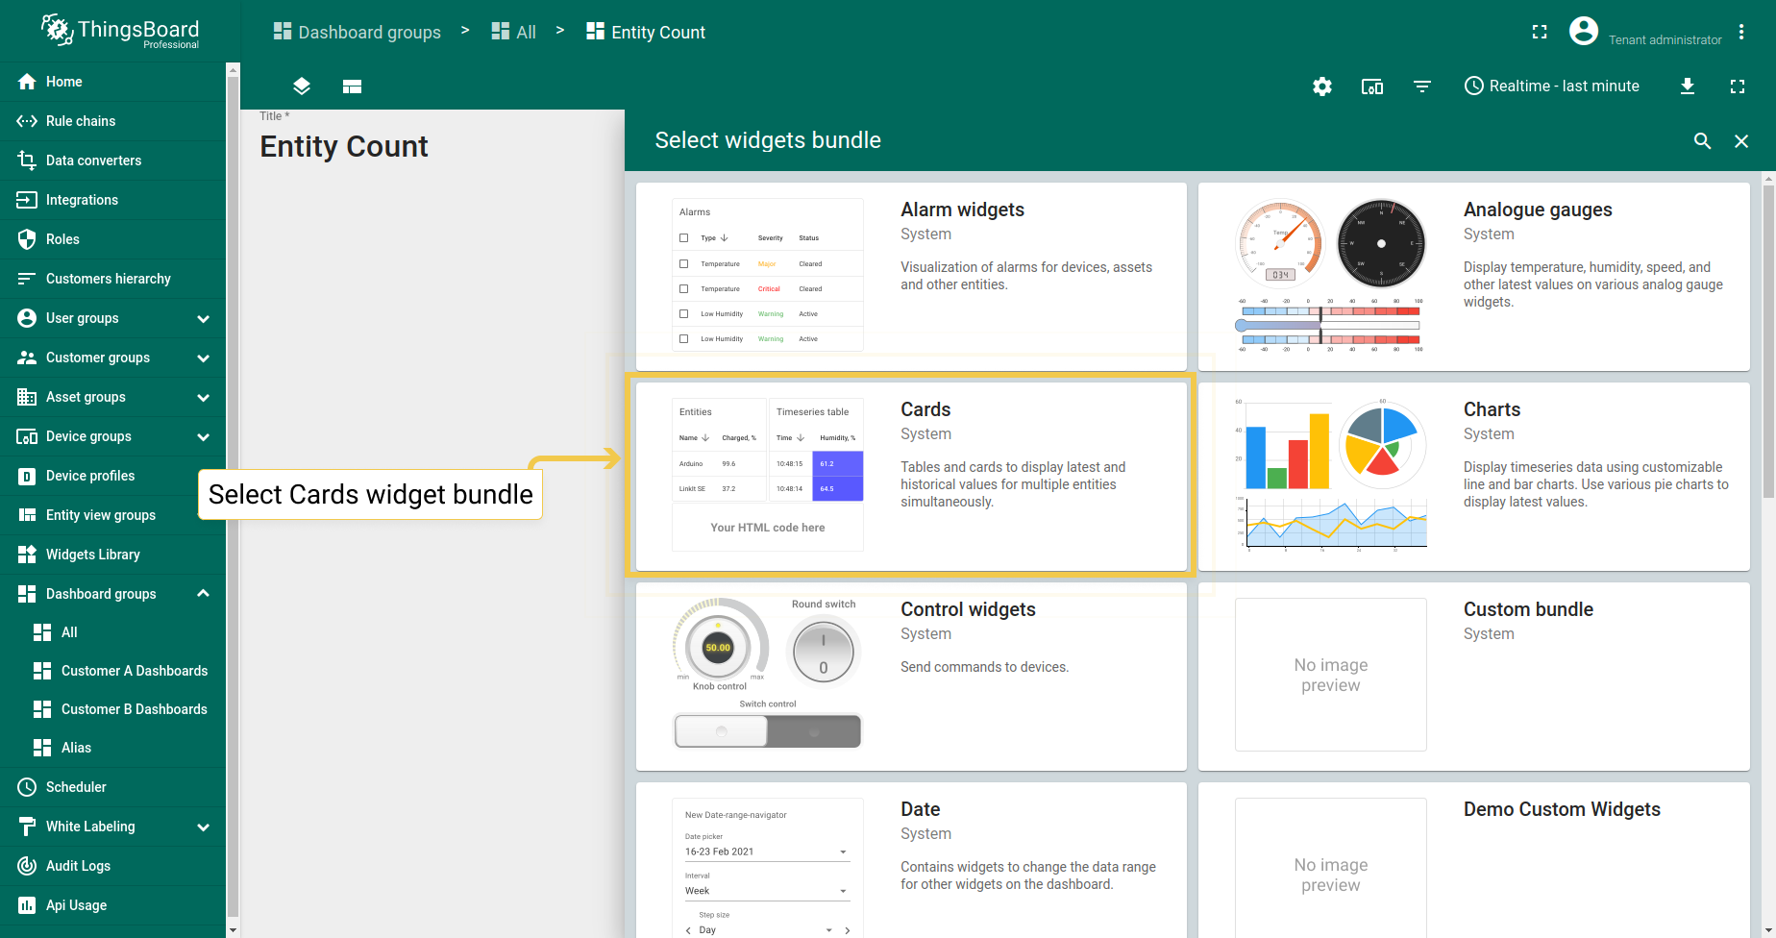This screenshot has height=938, width=1776.
Task: Open Integrations section
Action: tap(112, 200)
